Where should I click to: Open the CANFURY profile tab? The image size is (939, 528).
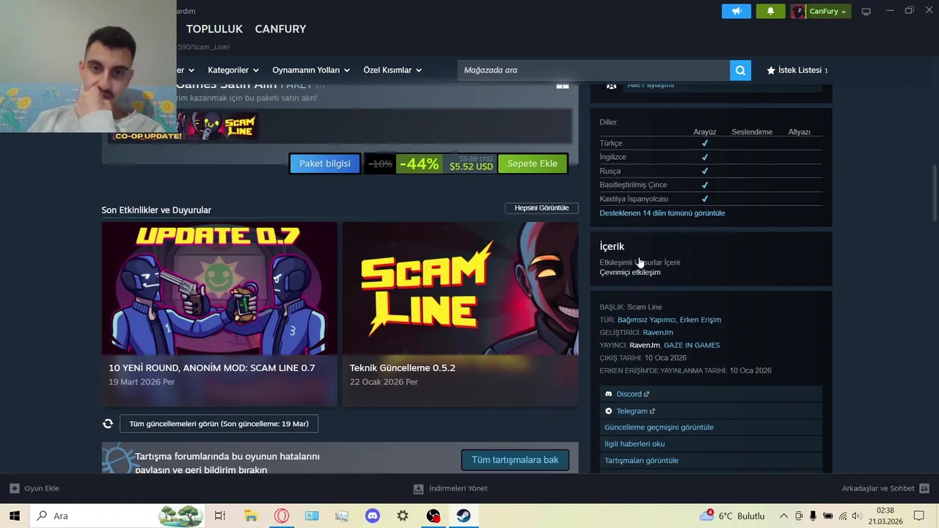click(x=280, y=29)
